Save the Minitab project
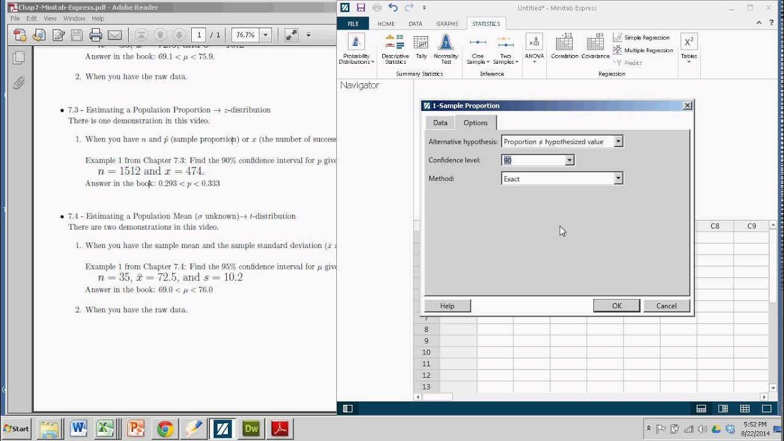Image resolution: width=784 pixels, height=441 pixels. pyautogui.click(x=361, y=8)
